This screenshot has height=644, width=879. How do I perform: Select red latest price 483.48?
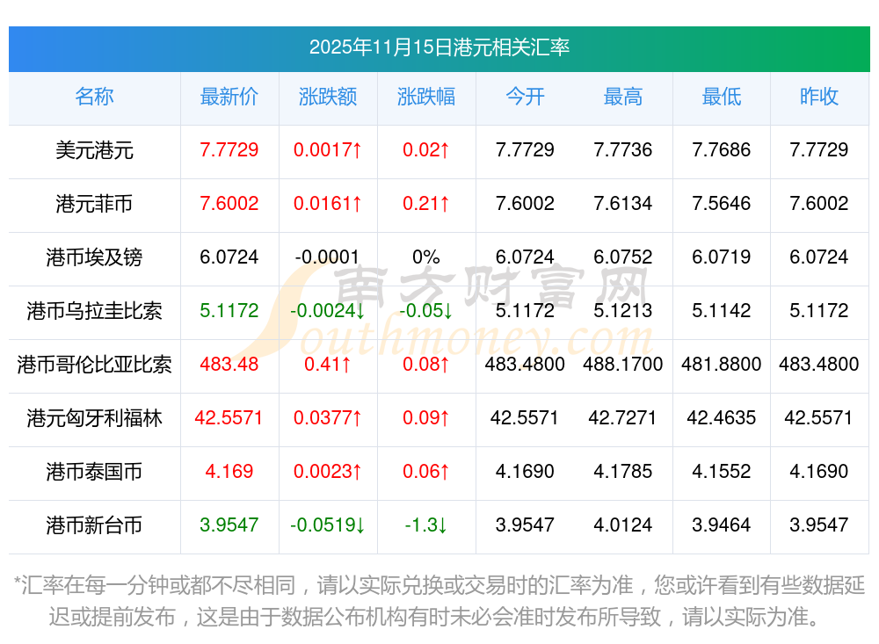tap(229, 365)
